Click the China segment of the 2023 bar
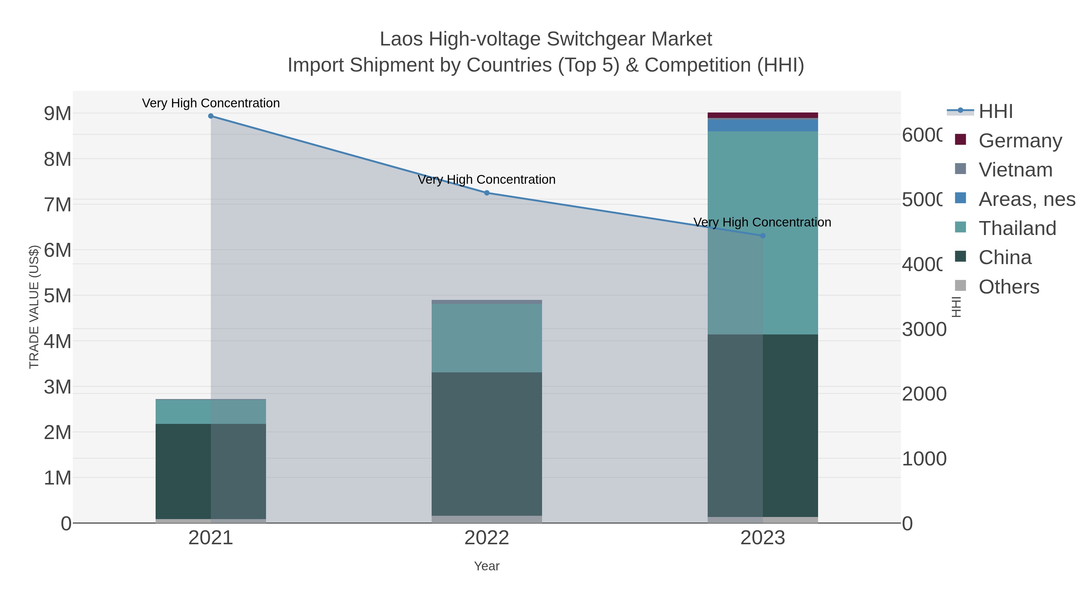Viewport: 1092px width, 614px height. point(763,426)
